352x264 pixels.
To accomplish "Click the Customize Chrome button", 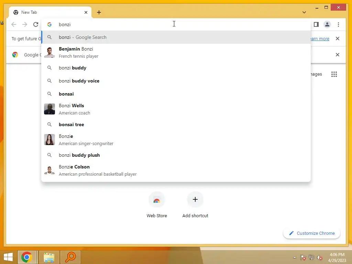I will [x=311, y=233].
